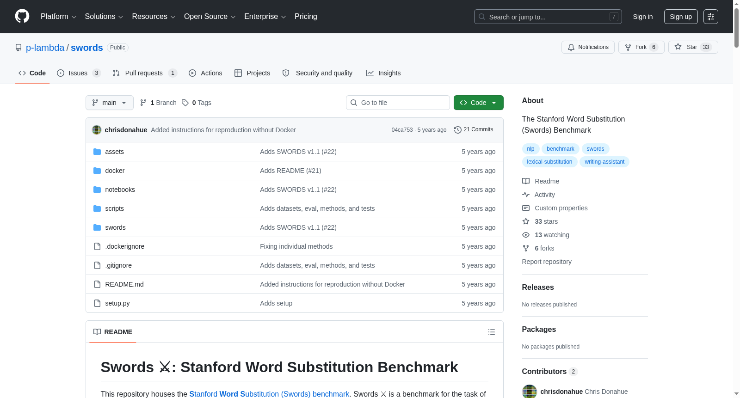Open the notebooks folder icon
The width and height of the screenshot is (740, 398).
pyautogui.click(x=97, y=190)
